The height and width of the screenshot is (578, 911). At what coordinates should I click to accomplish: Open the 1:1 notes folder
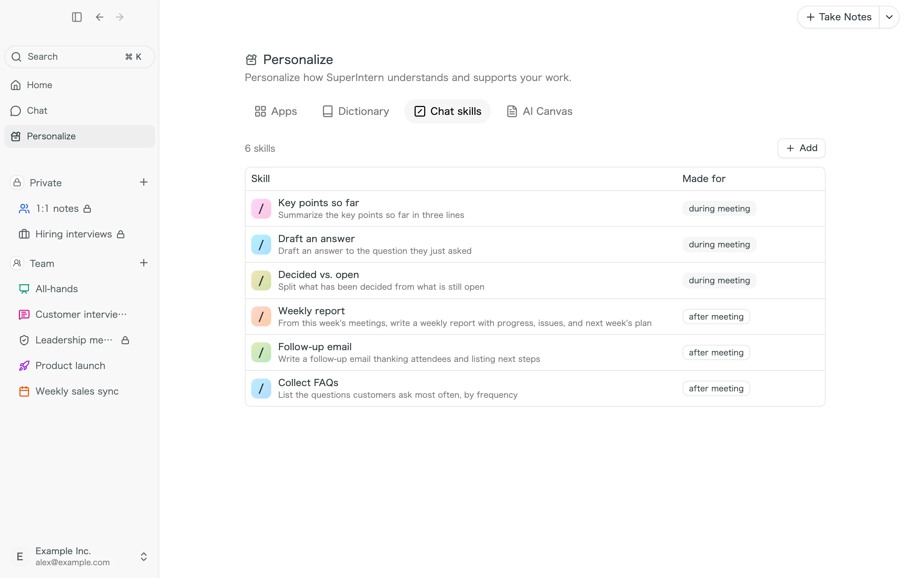coord(80,209)
